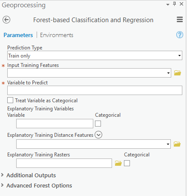Click the Explanatory Training Variables heading
Image resolution: width=187 pixels, height=196 pixels.
(40, 109)
